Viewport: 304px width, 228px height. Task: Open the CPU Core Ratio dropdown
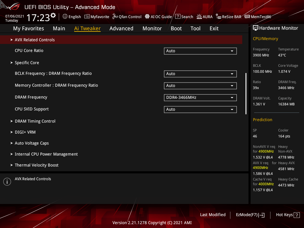pos(200,51)
